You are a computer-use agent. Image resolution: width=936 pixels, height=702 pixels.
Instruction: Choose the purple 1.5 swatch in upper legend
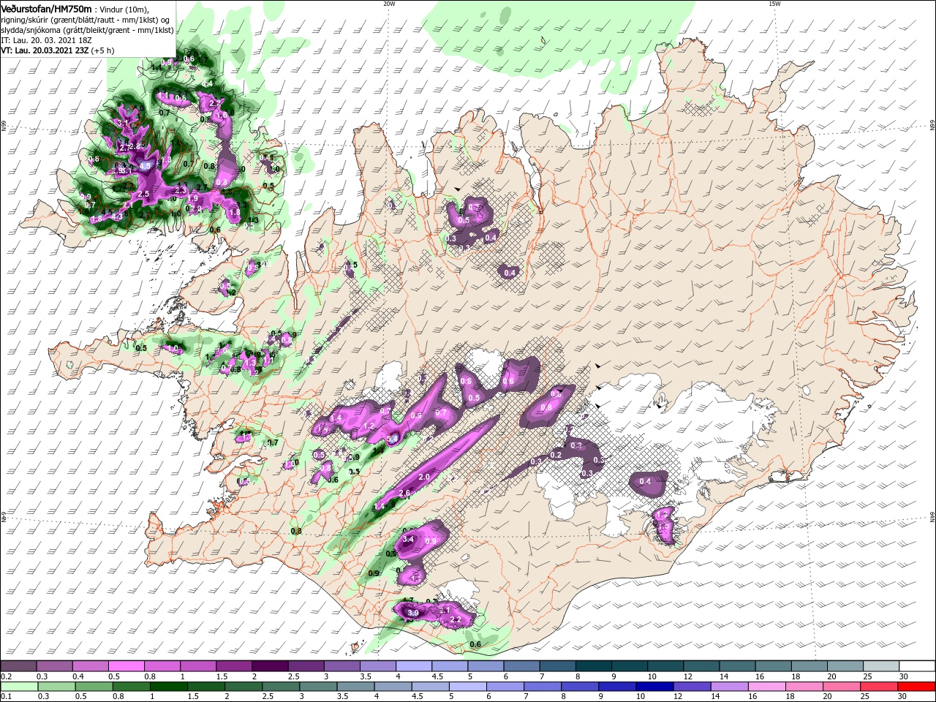click(233, 666)
